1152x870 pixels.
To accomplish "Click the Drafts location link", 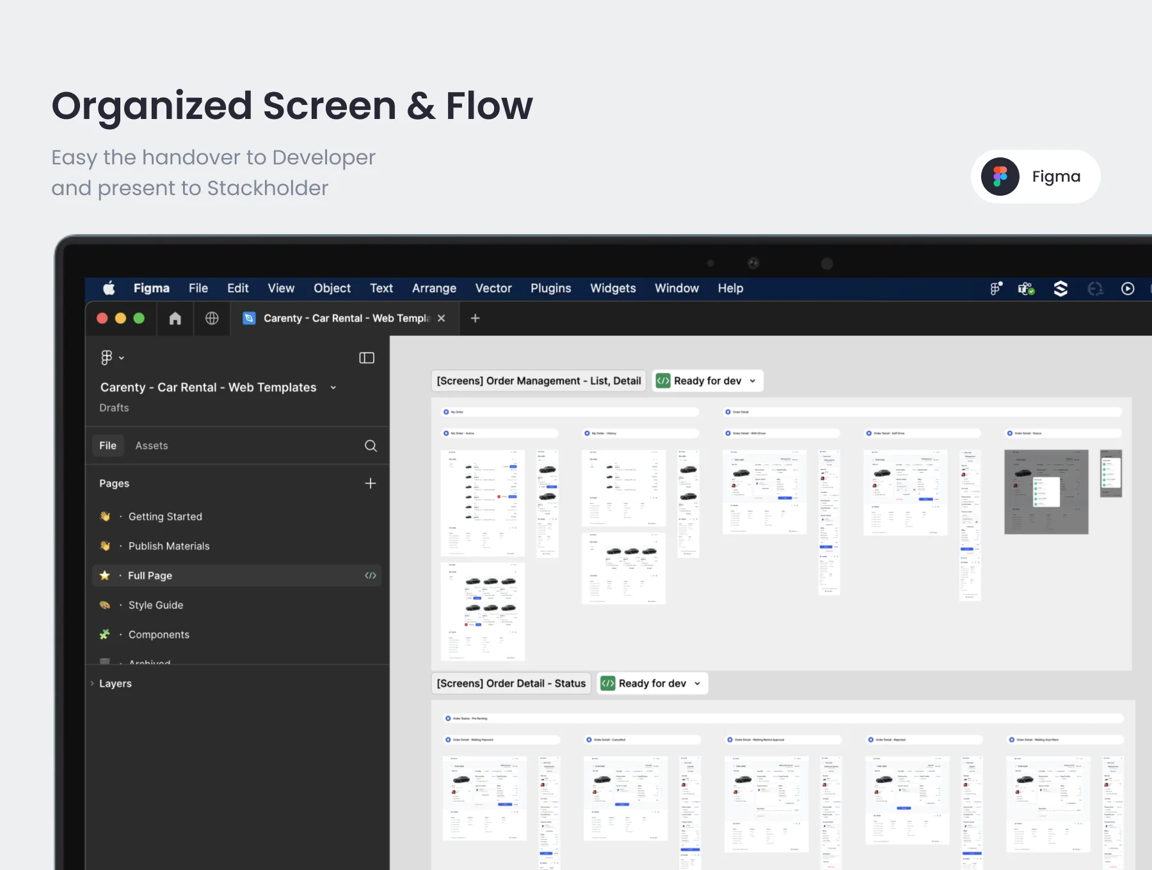I will (114, 408).
